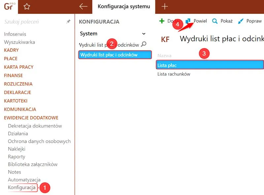The width and height of the screenshot is (264, 195).
Task: Click the green Dodaj plus icon
Action: tap(162, 21)
